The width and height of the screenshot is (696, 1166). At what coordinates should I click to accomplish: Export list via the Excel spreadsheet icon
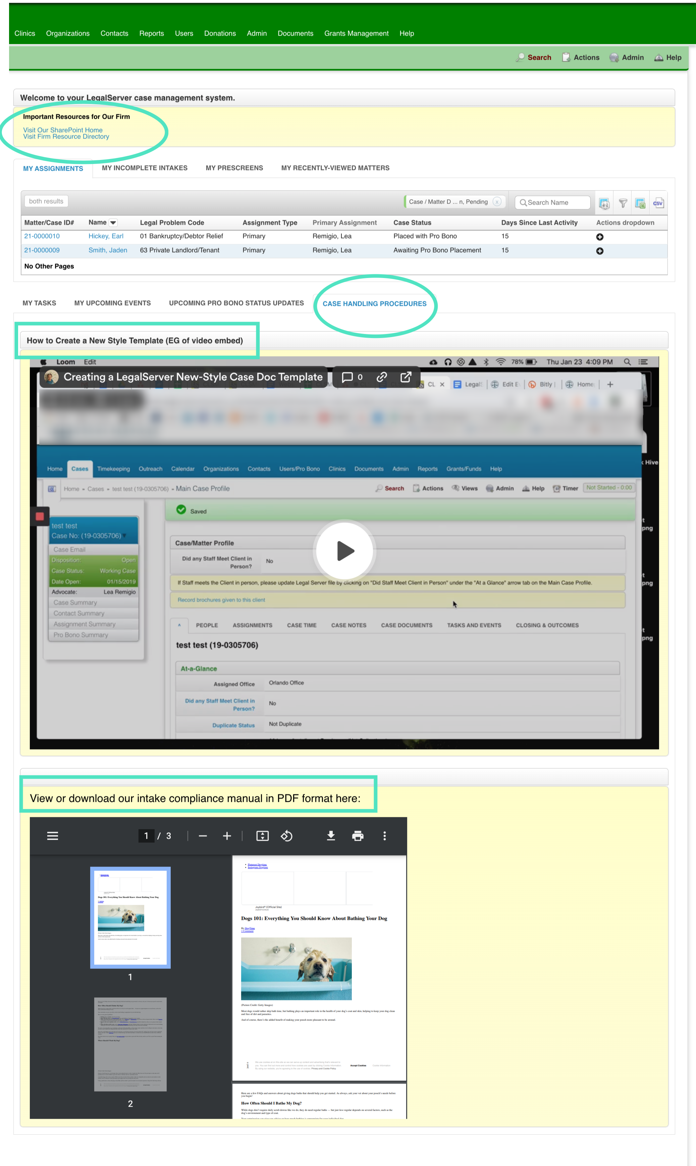coord(640,203)
